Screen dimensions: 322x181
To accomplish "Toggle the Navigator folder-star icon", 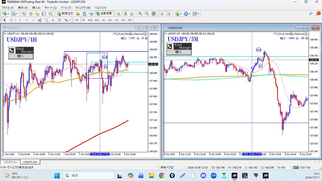I will pyautogui.click(x=37, y=14).
